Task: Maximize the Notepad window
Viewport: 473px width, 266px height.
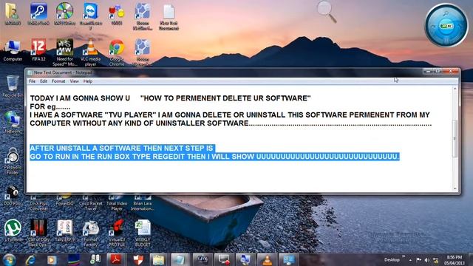Action: click(438, 71)
